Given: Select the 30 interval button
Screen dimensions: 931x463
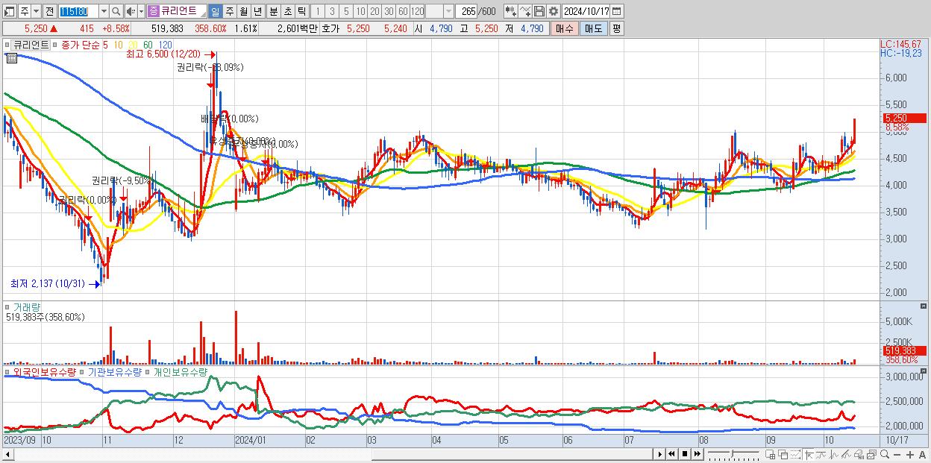Looking at the screenshot, I should click(389, 11).
